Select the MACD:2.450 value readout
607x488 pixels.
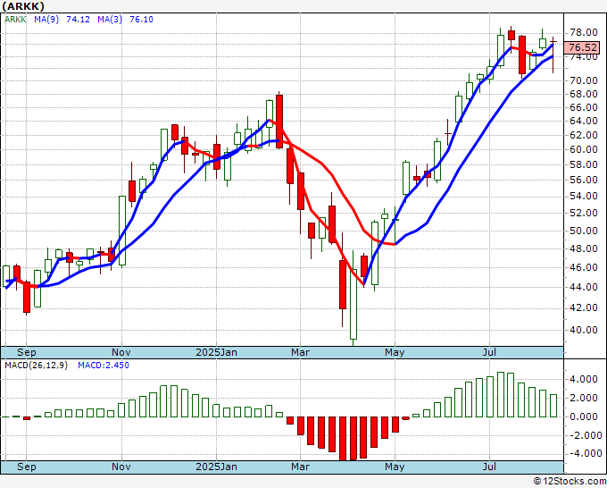(x=104, y=366)
